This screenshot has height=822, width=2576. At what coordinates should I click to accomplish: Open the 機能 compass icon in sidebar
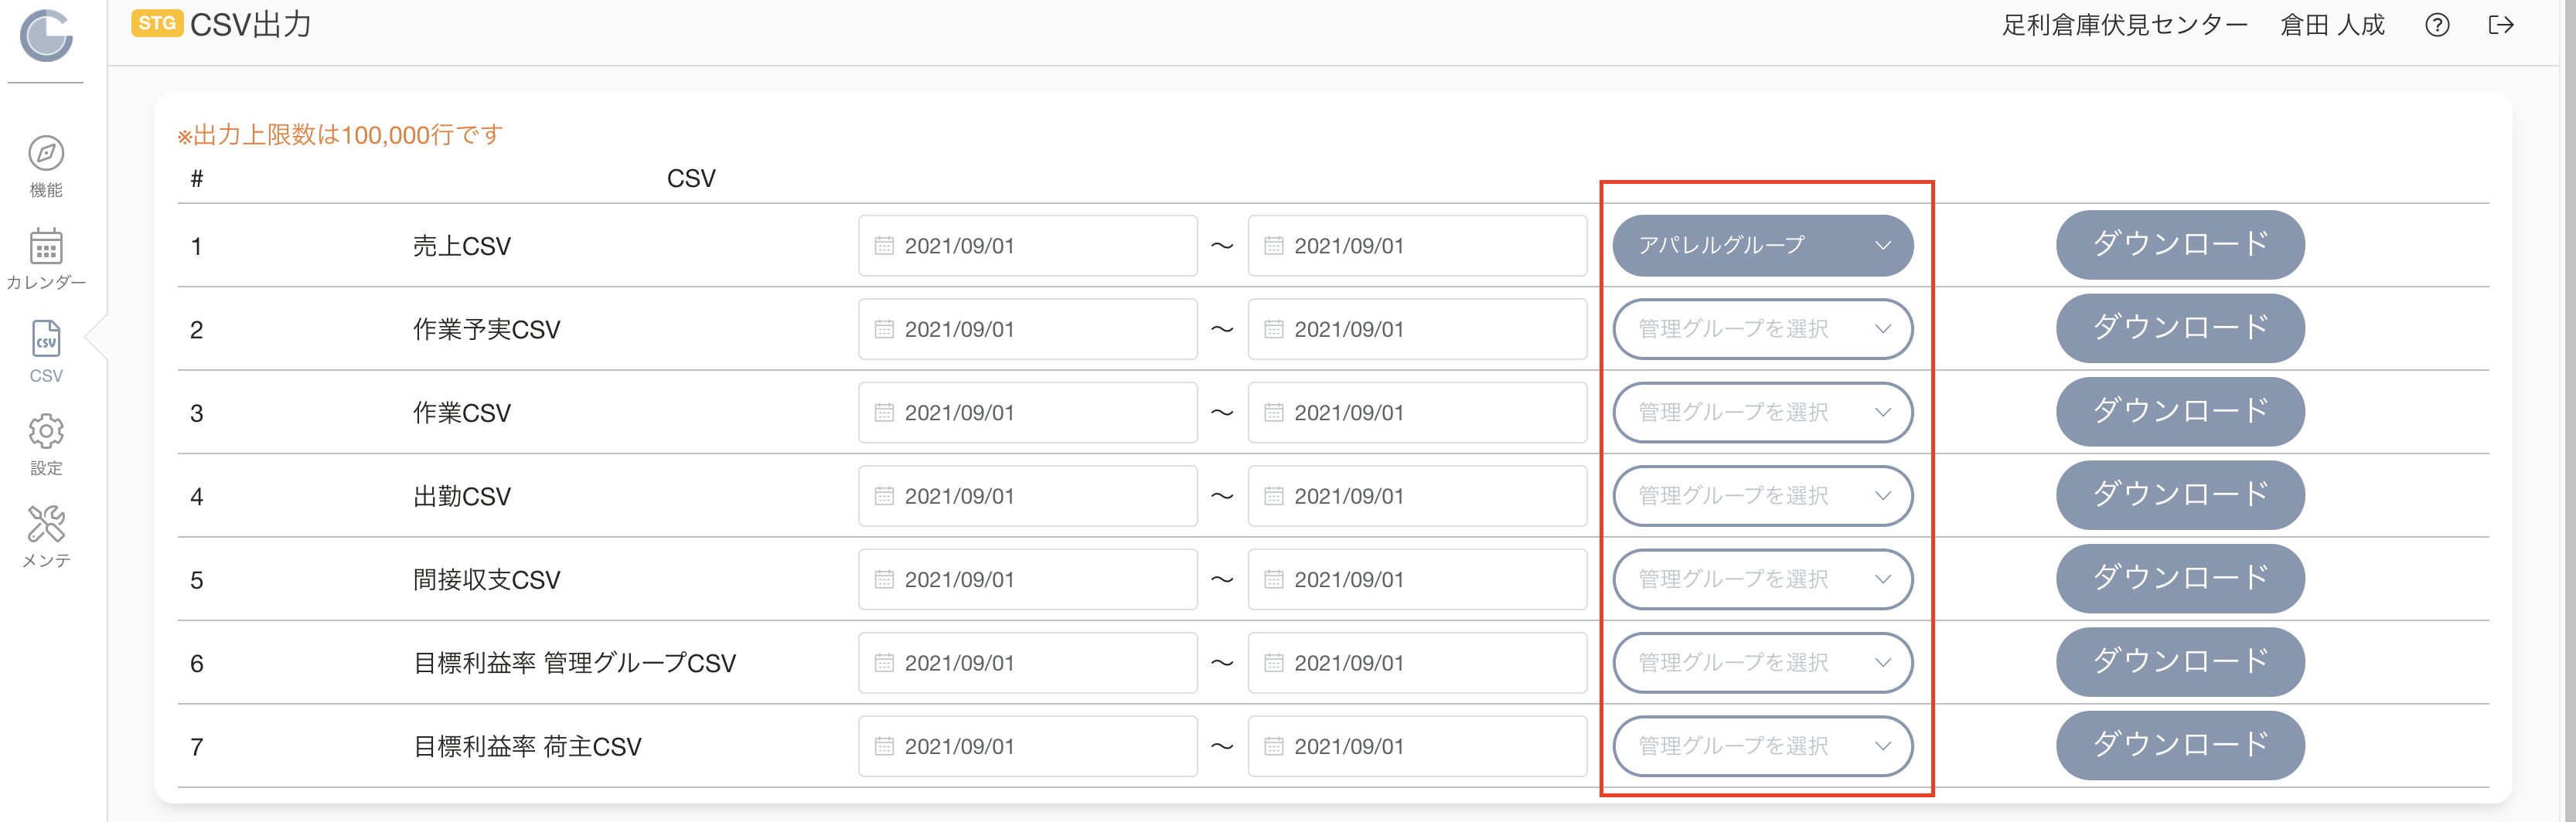coord(46,154)
